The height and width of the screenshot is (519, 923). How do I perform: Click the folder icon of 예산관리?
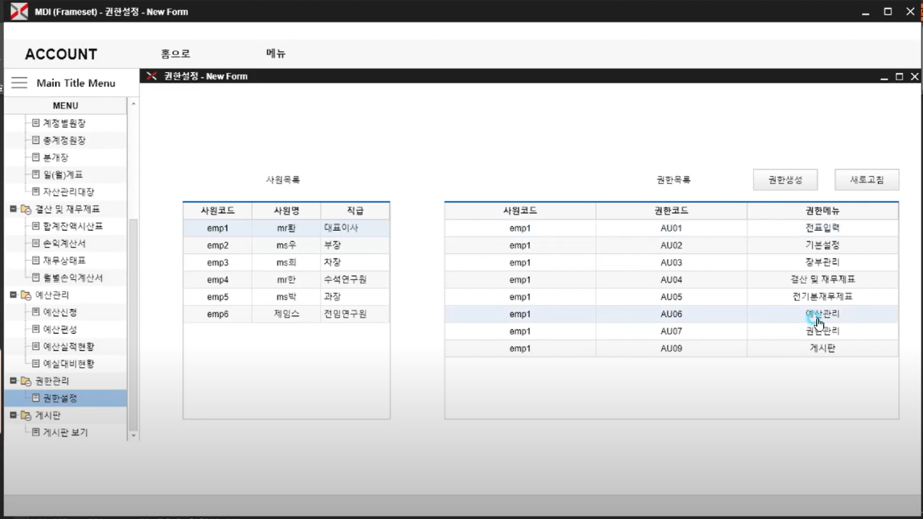(26, 295)
